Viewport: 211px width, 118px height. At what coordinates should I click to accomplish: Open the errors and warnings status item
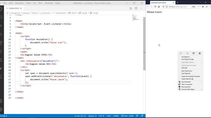pyautogui.click(x=4, y=116)
